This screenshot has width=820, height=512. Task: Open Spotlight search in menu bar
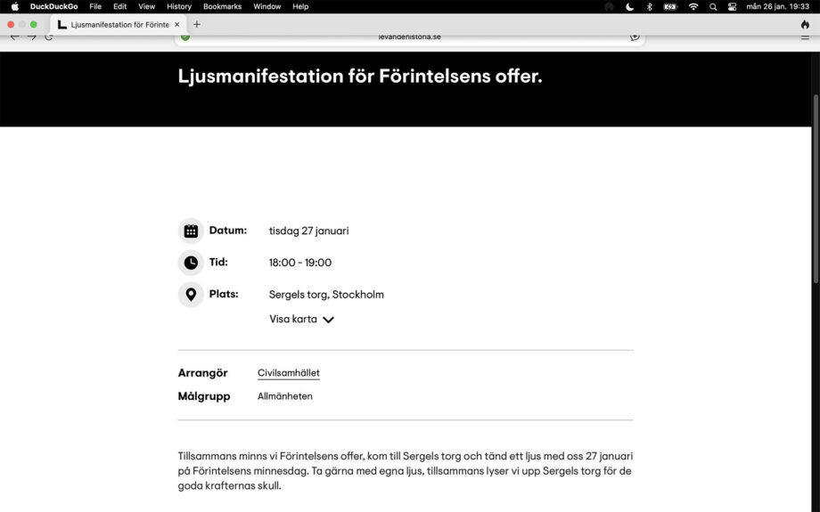(x=713, y=6)
